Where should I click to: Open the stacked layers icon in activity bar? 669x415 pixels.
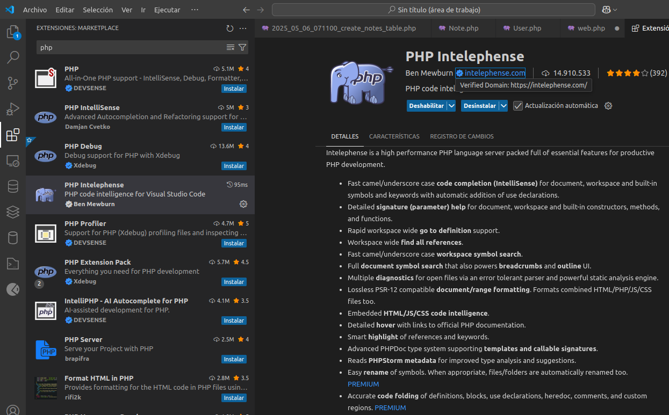pyautogui.click(x=13, y=212)
